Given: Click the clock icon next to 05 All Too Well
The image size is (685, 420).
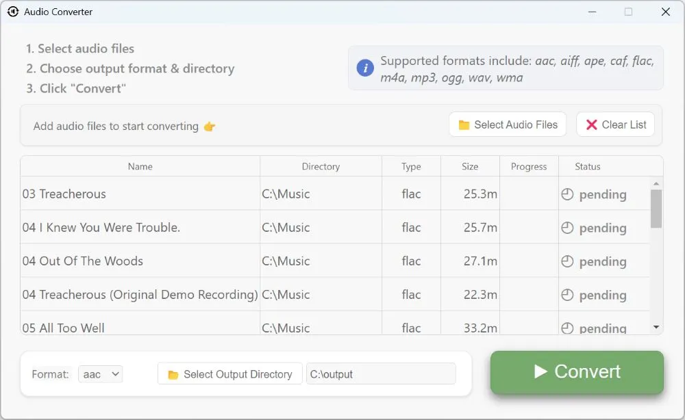Looking at the screenshot, I should 568,328.
